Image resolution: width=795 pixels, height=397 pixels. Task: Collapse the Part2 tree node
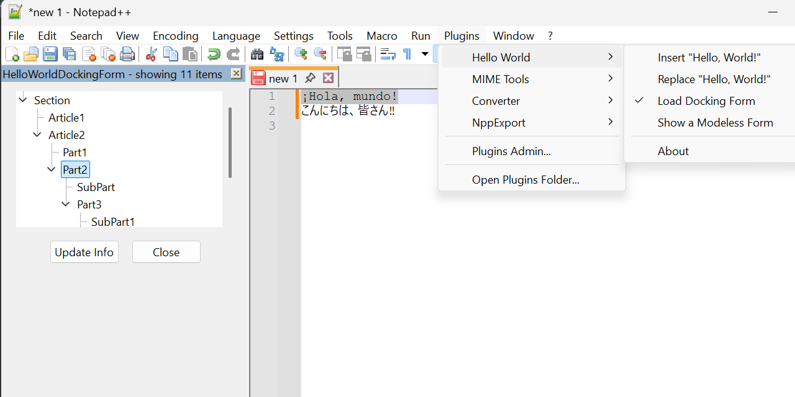click(52, 169)
